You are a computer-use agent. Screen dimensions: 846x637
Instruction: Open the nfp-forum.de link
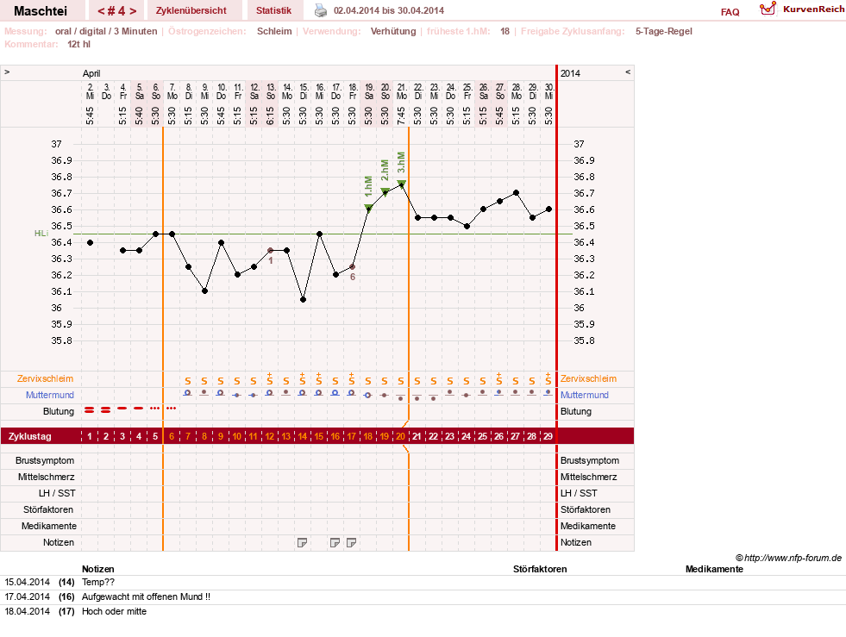(x=788, y=558)
